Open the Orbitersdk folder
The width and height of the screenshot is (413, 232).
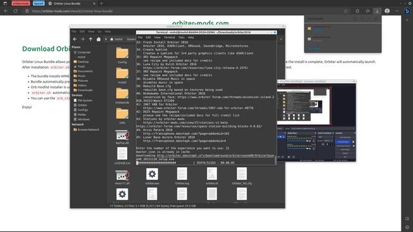coord(122,96)
